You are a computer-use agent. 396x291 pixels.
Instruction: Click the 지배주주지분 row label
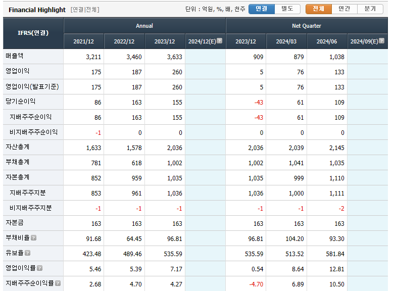[x=27, y=193]
